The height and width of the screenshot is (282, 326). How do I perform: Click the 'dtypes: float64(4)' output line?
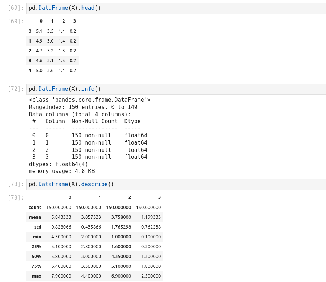point(58,164)
